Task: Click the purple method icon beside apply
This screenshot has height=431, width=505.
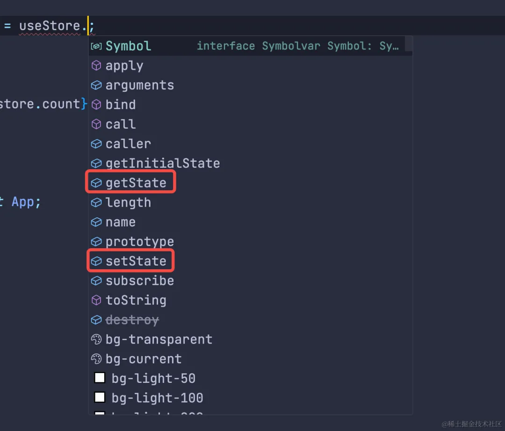Action: (x=96, y=66)
